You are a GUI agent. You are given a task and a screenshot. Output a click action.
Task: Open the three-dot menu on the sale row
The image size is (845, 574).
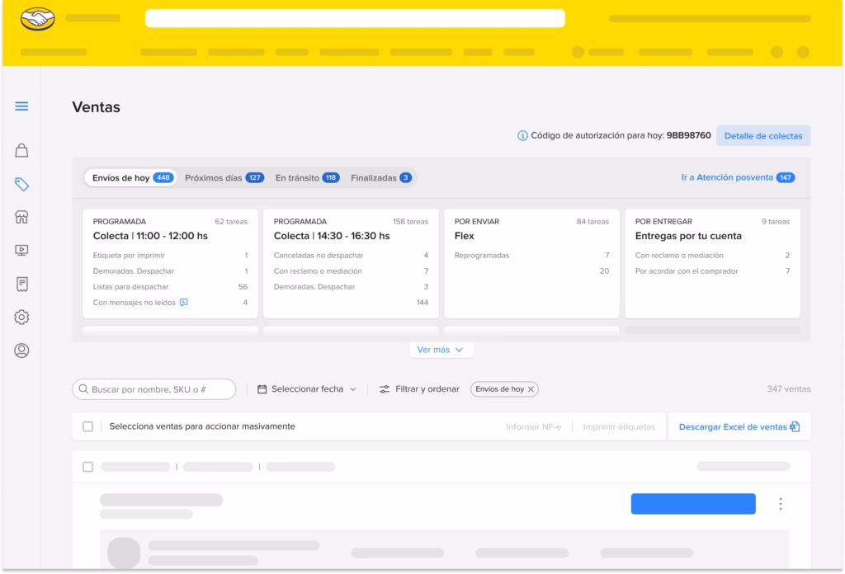(x=781, y=504)
